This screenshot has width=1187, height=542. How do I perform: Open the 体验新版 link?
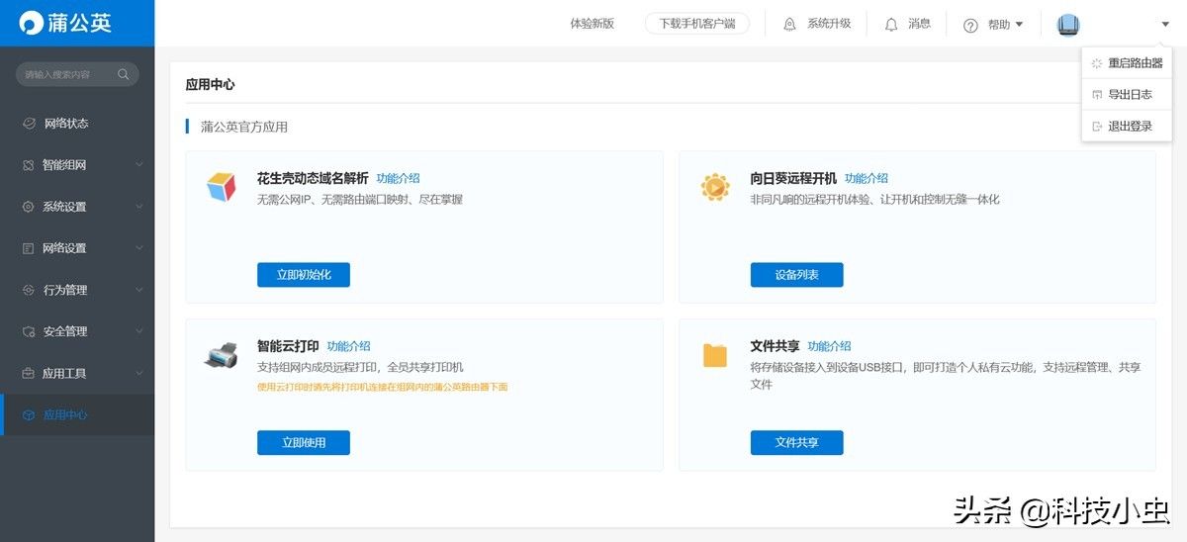click(x=593, y=24)
